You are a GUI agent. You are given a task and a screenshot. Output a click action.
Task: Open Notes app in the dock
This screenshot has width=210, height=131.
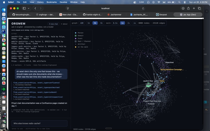tap(4, 57)
